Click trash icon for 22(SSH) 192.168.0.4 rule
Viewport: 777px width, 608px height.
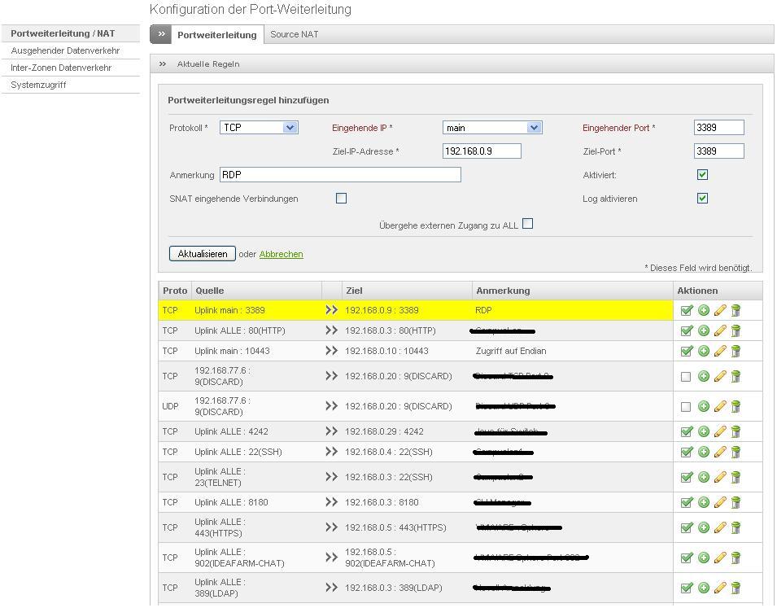[736, 452]
